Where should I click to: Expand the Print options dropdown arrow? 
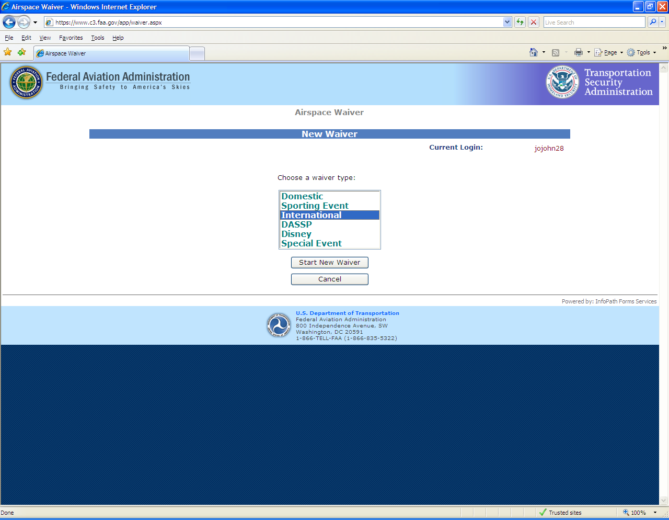[x=589, y=52]
